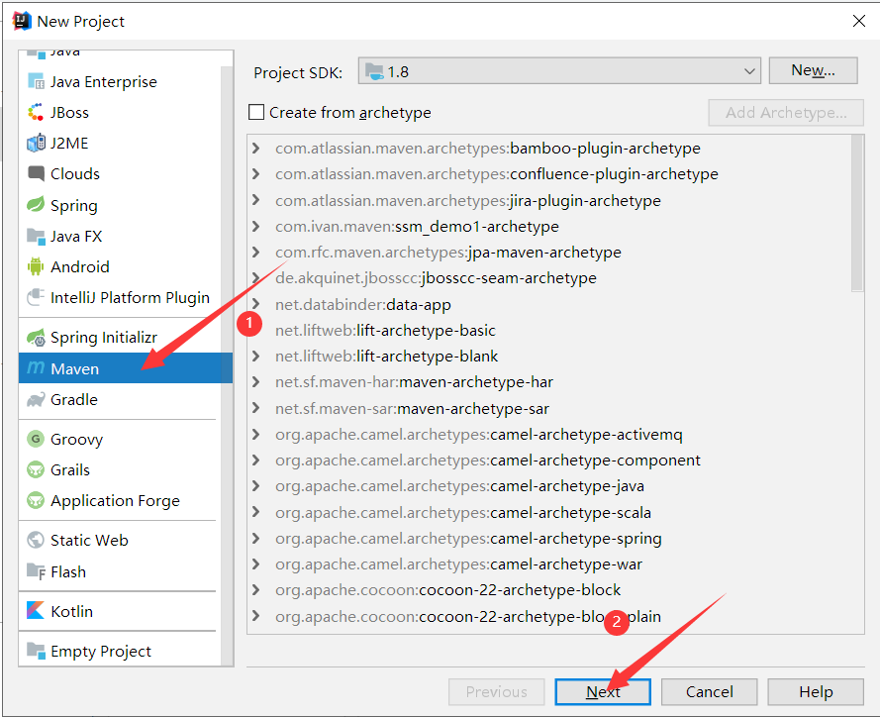The height and width of the screenshot is (717, 880).
Task: Click the J2ME phone icon
Action: (36, 144)
